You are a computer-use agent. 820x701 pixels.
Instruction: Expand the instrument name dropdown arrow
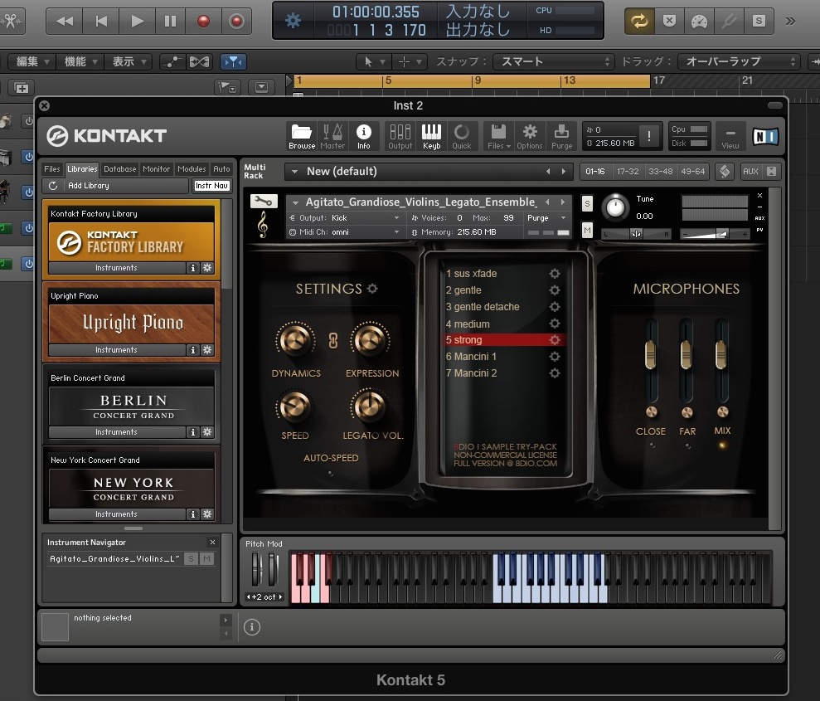coord(295,202)
